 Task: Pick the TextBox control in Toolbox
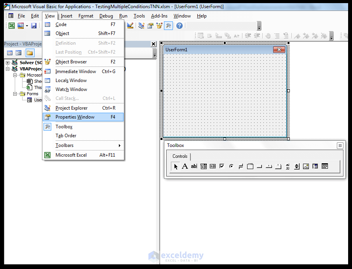(x=194, y=166)
